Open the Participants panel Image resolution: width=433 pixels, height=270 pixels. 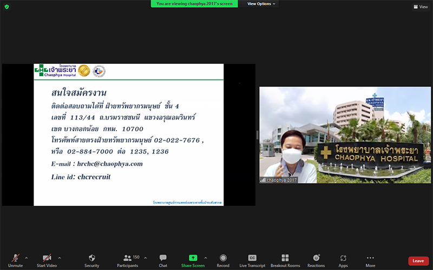coord(128,261)
